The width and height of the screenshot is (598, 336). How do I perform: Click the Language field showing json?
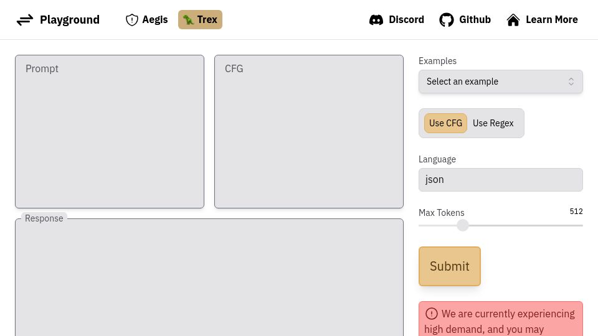[501, 180]
